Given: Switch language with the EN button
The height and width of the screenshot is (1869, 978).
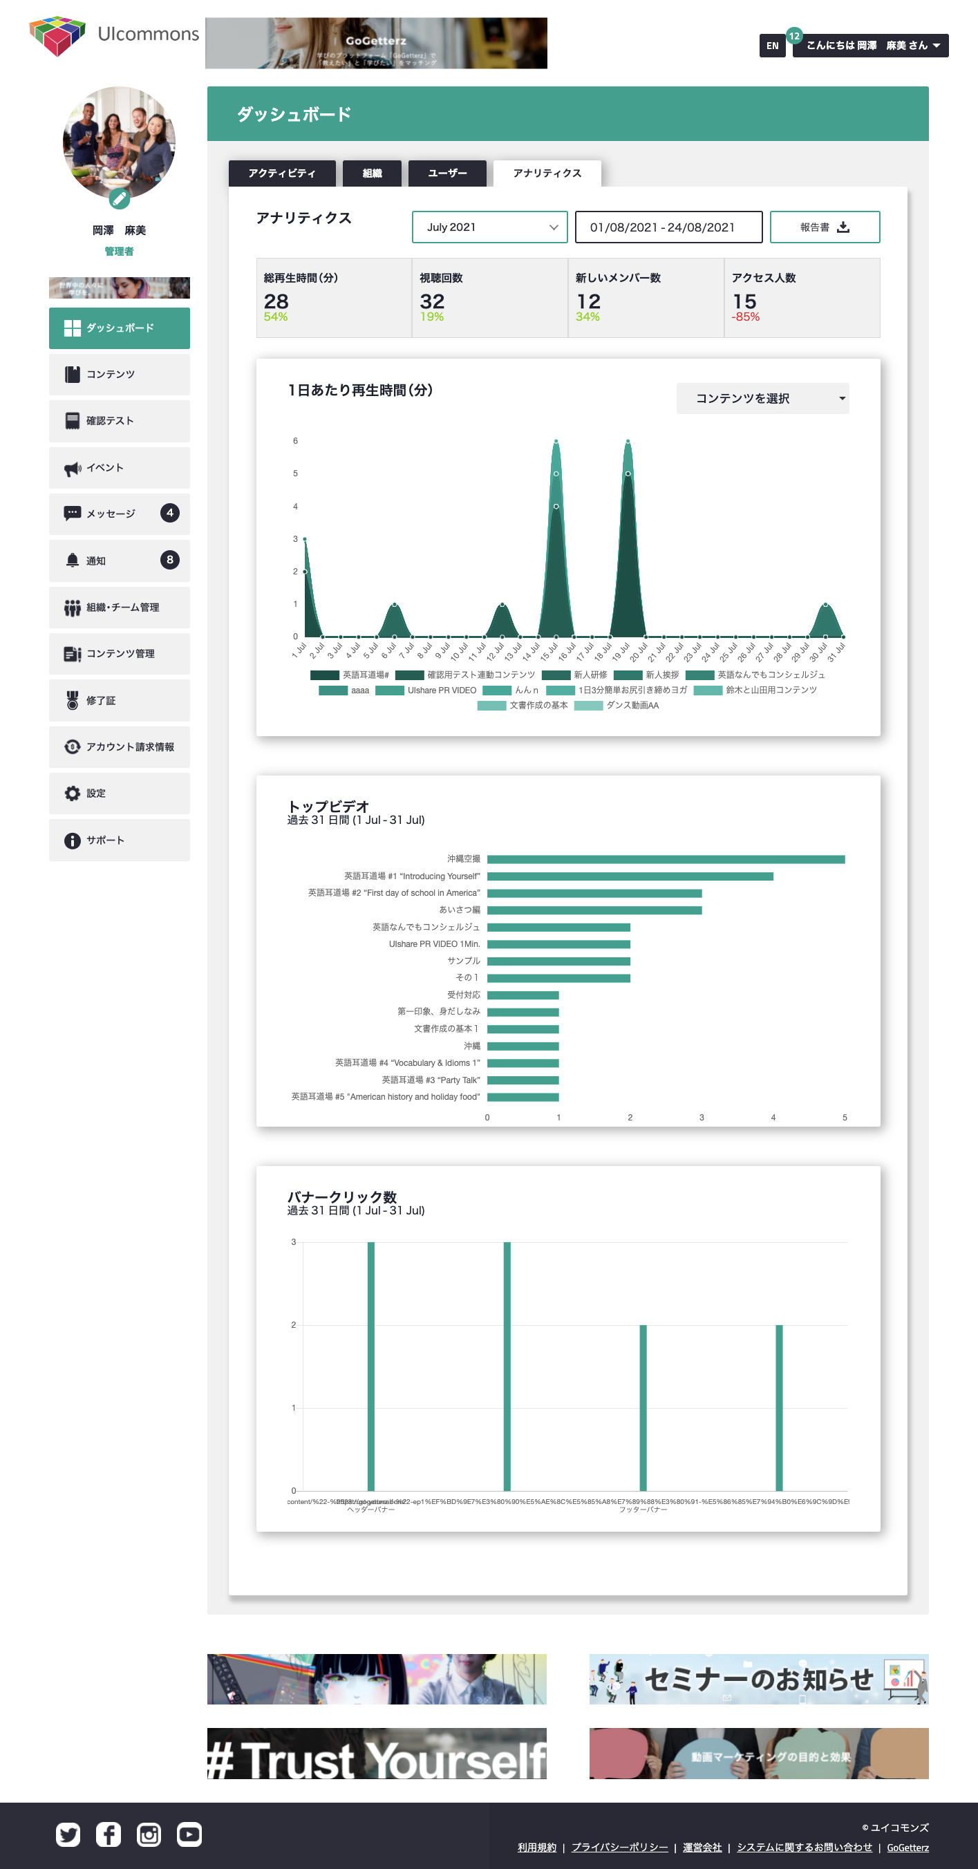Looking at the screenshot, I should [x=772, y=46].
